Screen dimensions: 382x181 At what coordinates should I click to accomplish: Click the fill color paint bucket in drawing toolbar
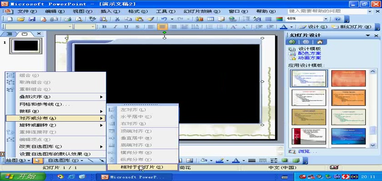(x=204, y=160)
